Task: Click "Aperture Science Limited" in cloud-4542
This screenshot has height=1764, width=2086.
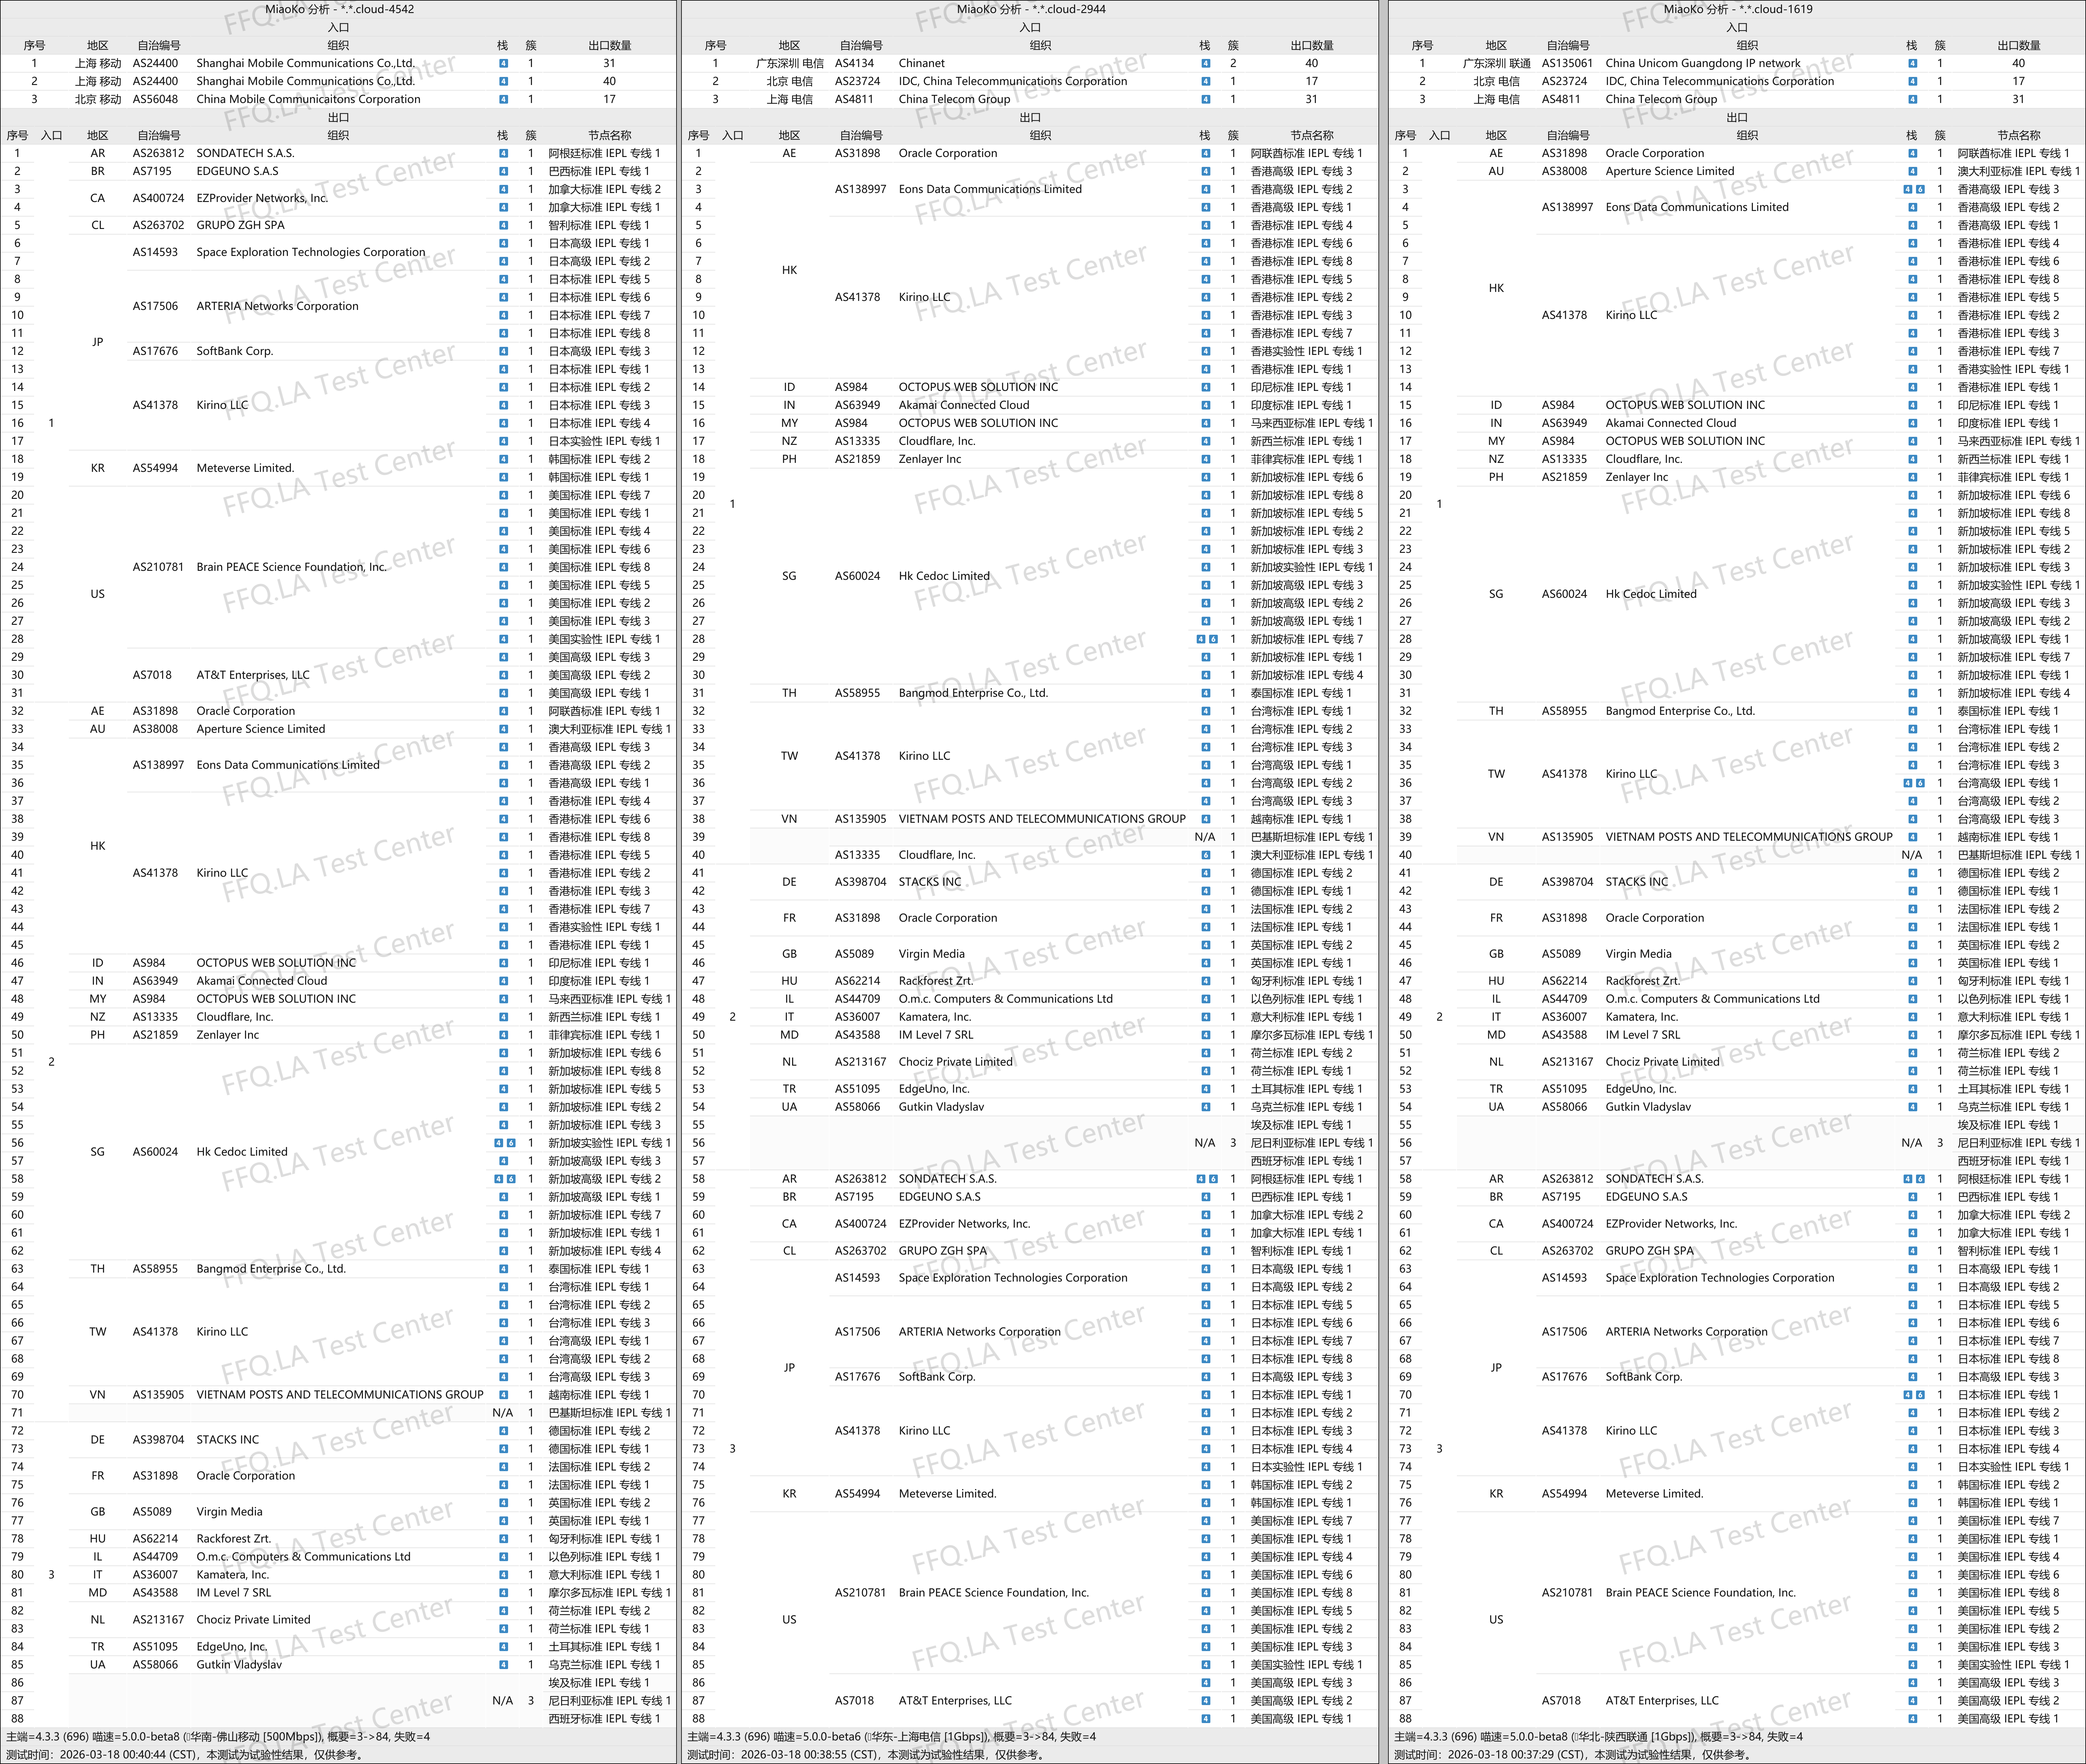Action: click(261, 729)
